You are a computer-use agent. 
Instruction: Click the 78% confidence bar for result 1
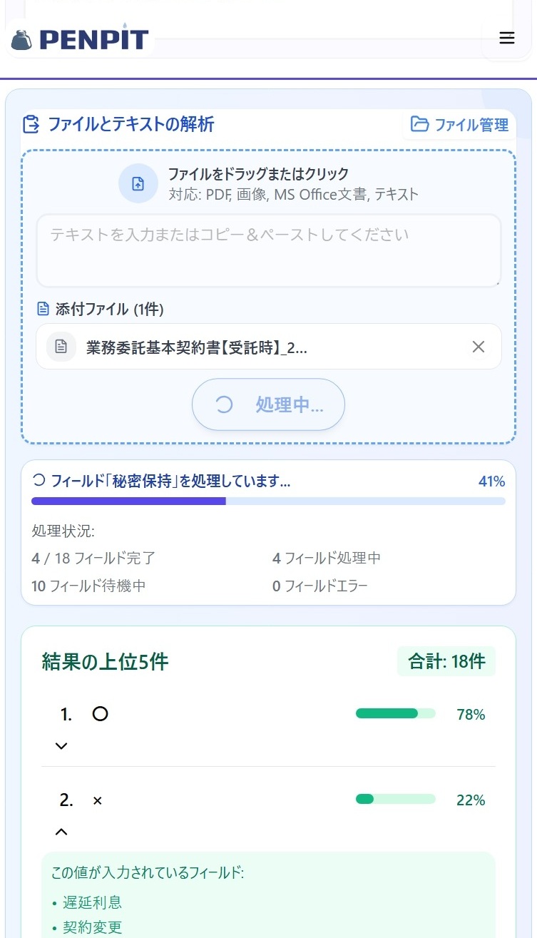395,713
